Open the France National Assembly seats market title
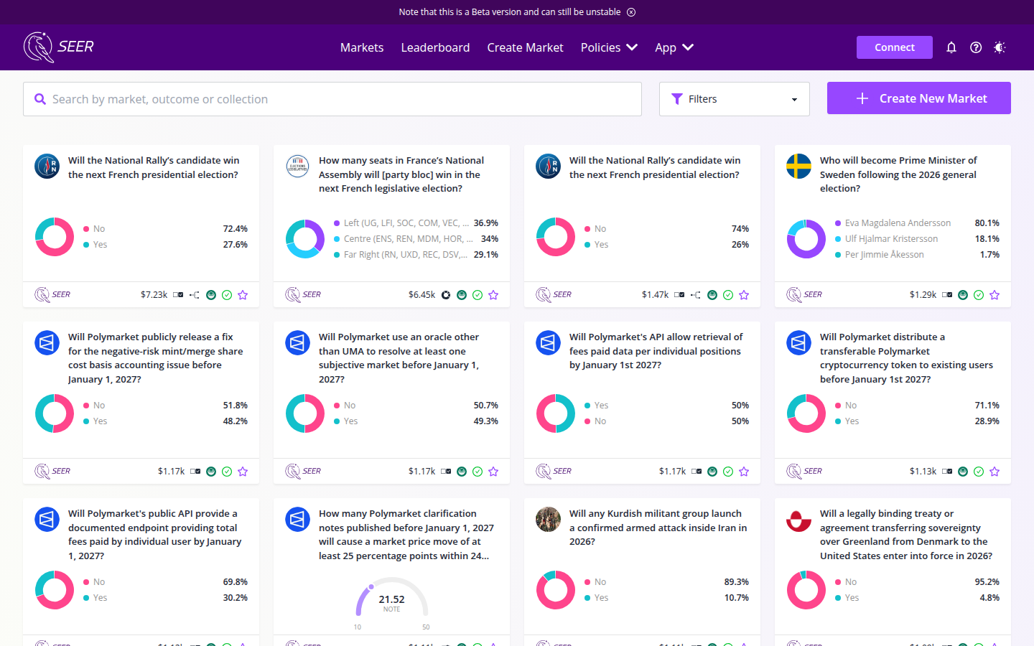The height and width of the screenshot is (646, 1034). [x=401, y=174]
